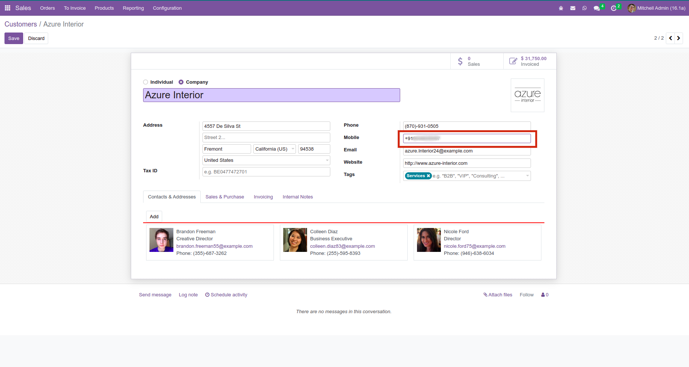Open the Invoiced stat button icon
This screenshot has height=367, width=689.
pyautogui.click(x=513, y=61)
